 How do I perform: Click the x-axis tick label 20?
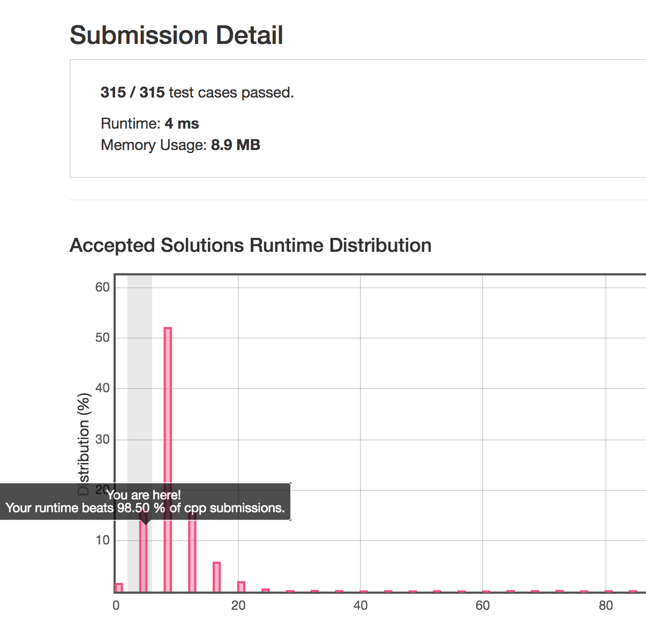pos(238,605)
